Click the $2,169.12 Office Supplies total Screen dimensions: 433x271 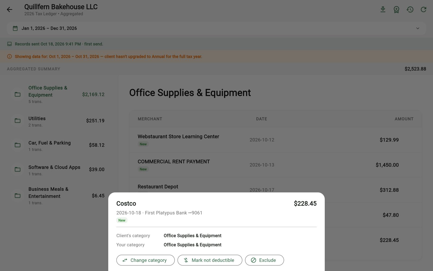[93, 94]
